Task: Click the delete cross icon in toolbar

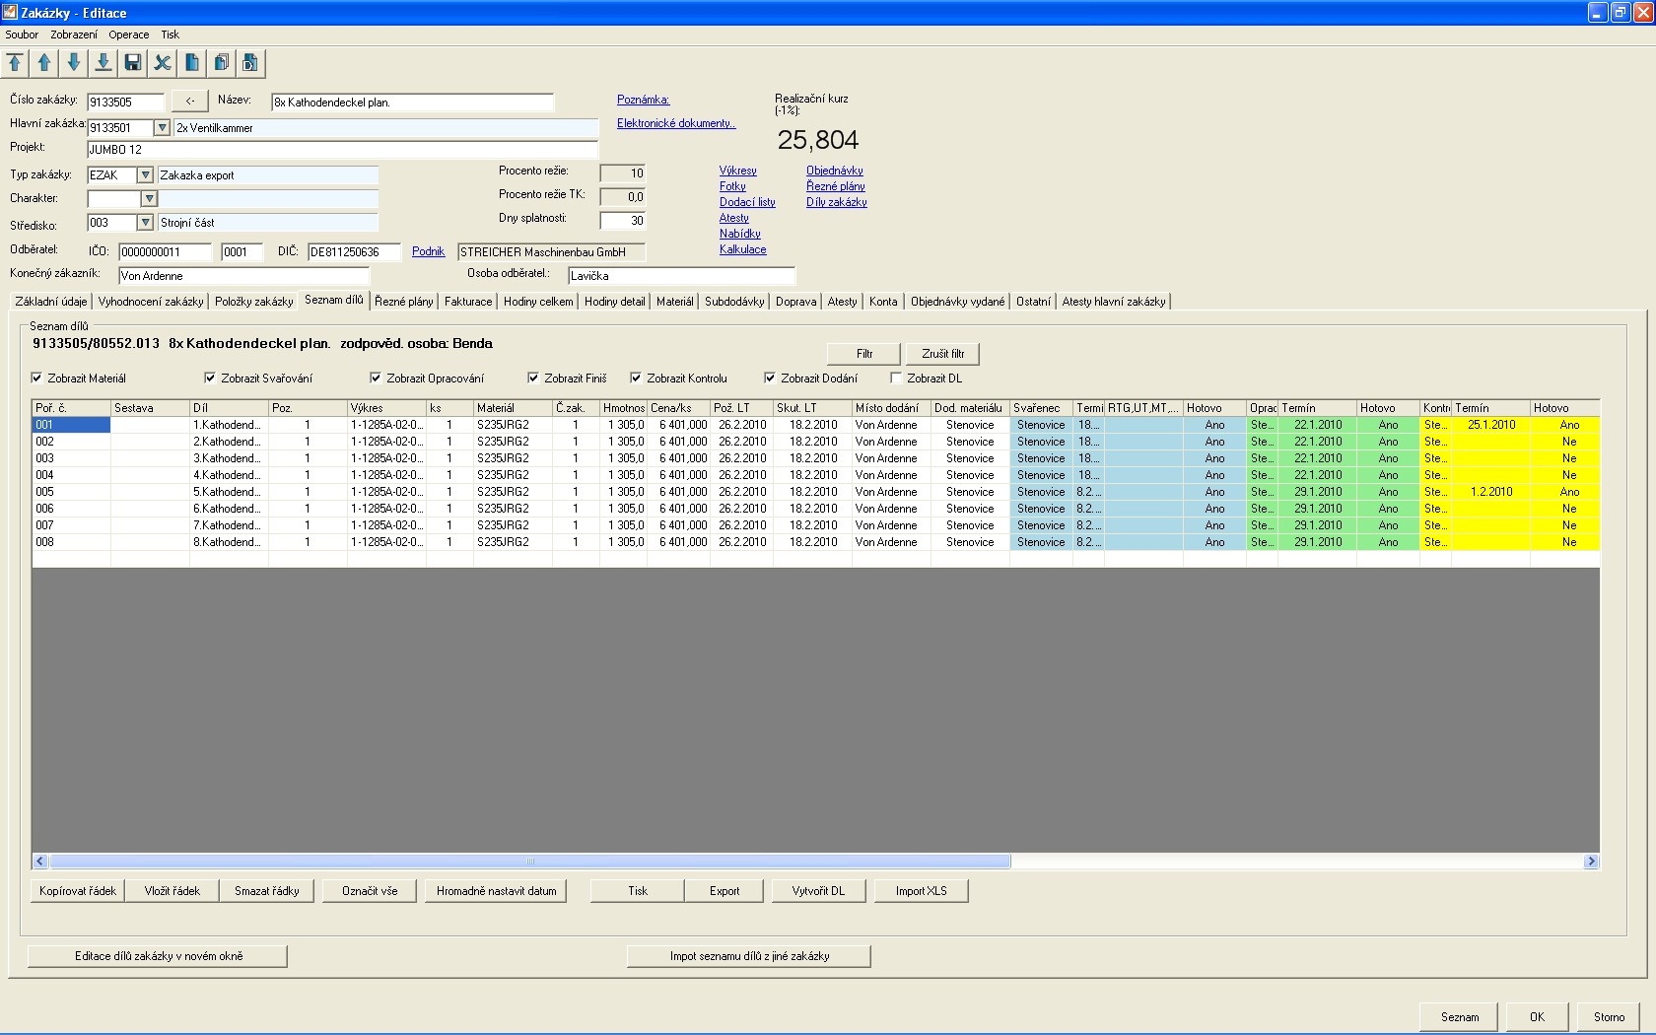Action: (163, 63)
